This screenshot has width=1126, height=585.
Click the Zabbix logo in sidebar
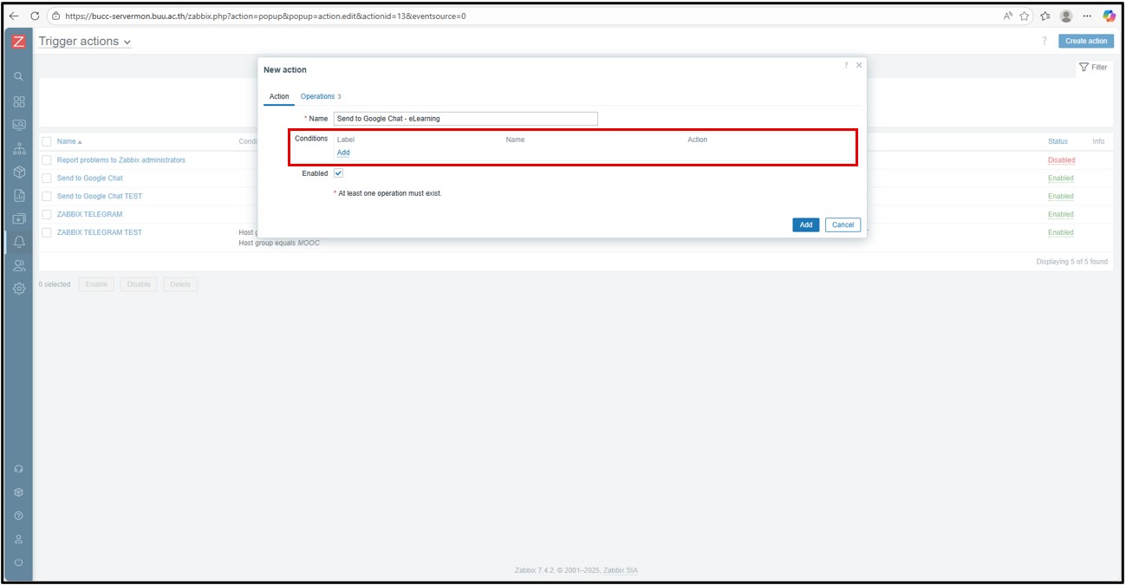tap(19, 42)
